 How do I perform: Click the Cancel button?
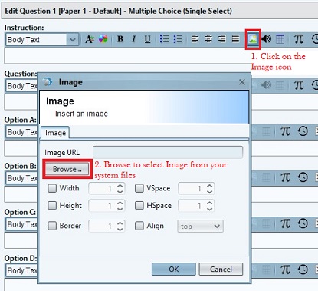(221, 270)
